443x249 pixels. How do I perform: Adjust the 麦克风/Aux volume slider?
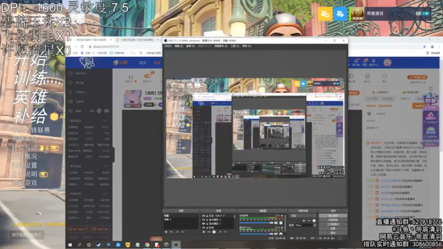256,234
